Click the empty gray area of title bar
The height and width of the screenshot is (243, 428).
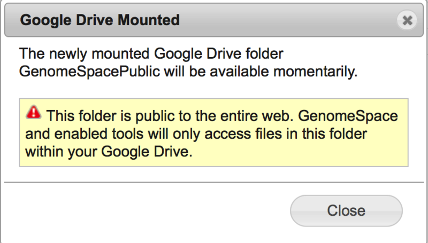click(x=287, y=20)
